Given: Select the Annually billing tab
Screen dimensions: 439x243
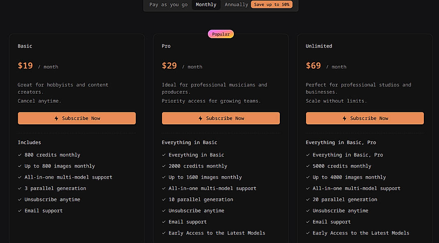Looking at the screenshot, I should click(236, 5).
